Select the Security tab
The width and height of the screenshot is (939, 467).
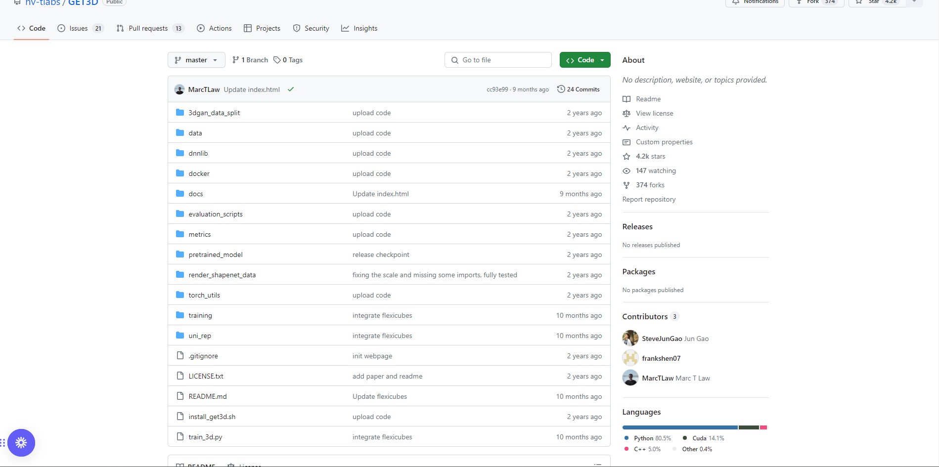coord(311,28)
